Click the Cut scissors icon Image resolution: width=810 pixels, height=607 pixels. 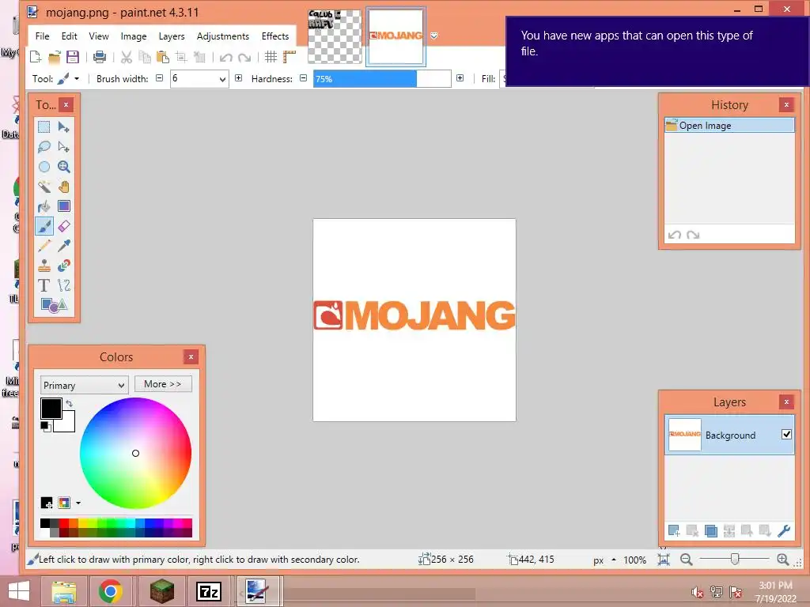click(x=126, y=57)
